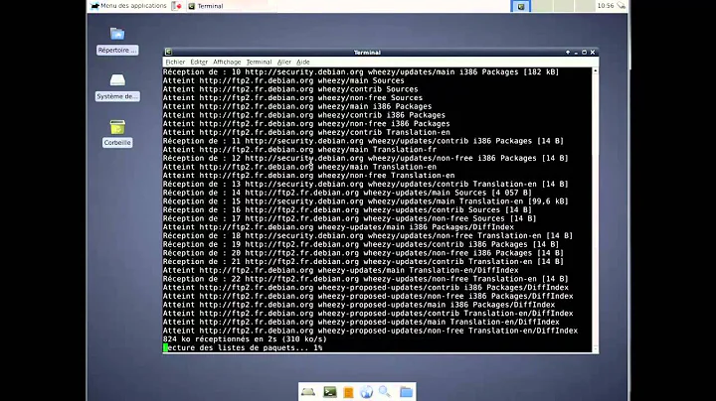Open the Aller menu in Terminal
The image size is (716, 401).
coord(284,62)
